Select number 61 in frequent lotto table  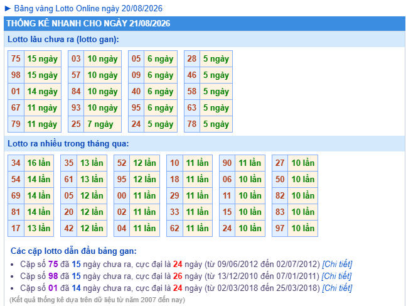pyautogui.click(x=68, y=179)
